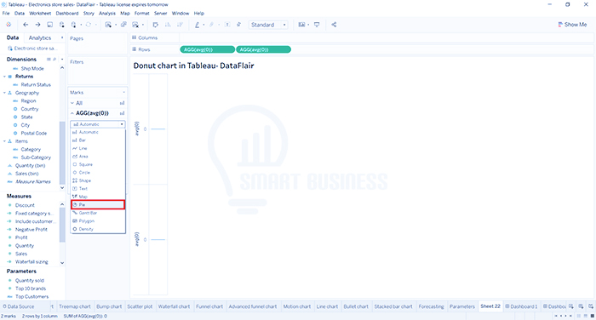Click the highlight pen icon

tap(197, 25)
